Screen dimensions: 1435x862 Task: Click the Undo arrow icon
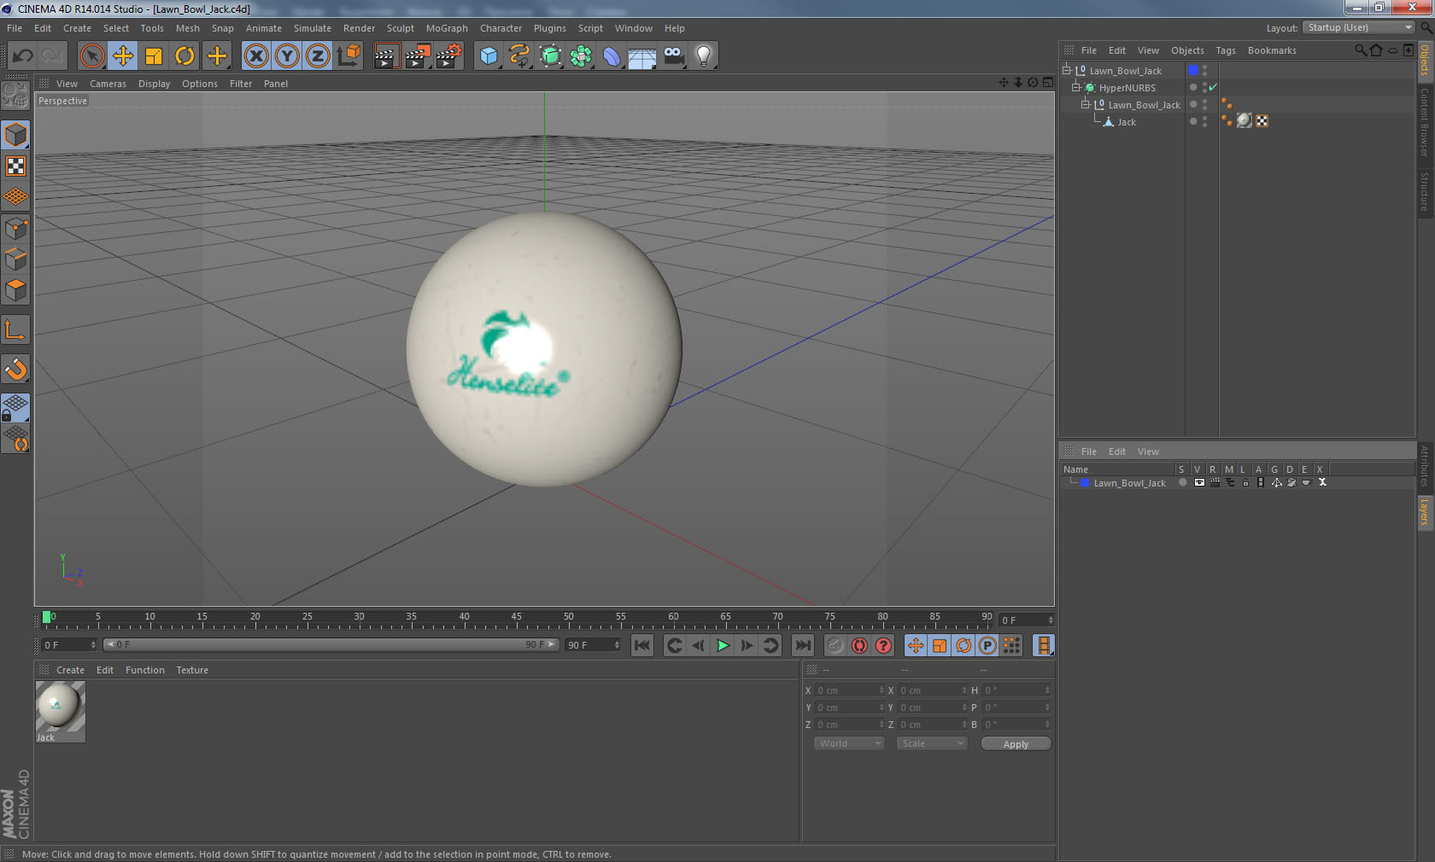tap(22, 56)
